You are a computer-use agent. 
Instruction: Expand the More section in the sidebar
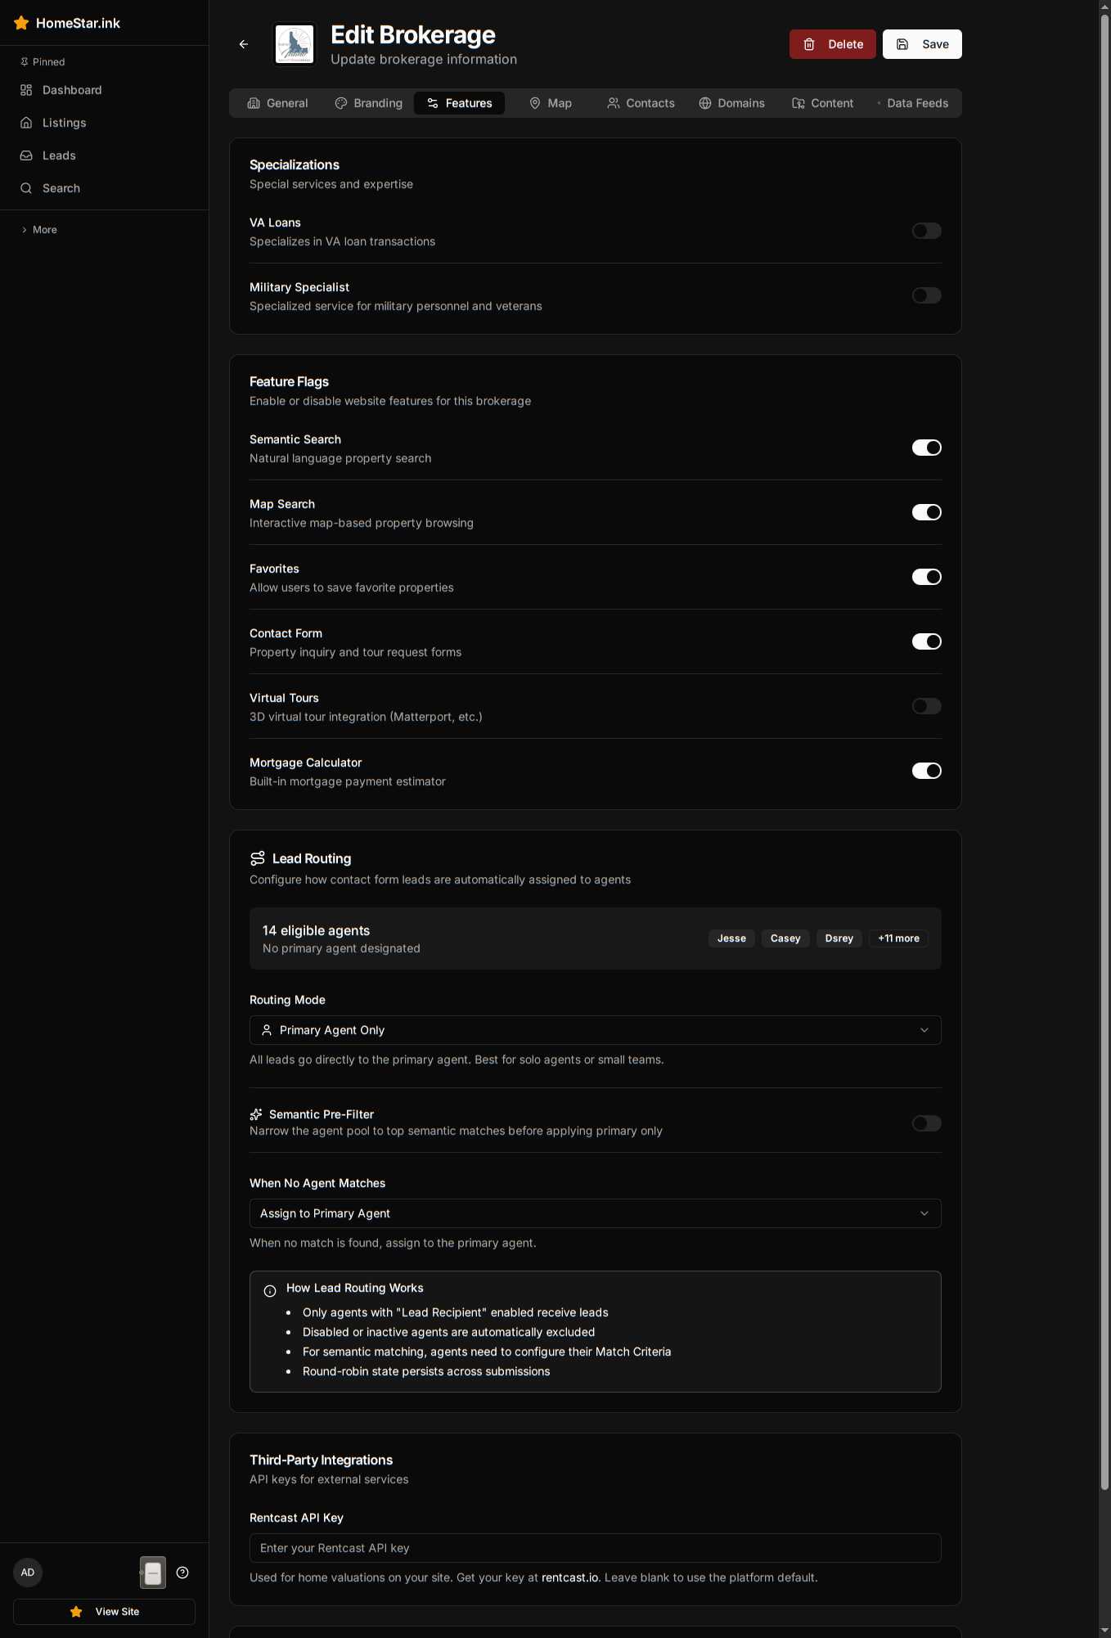click(x=39, y=230)
